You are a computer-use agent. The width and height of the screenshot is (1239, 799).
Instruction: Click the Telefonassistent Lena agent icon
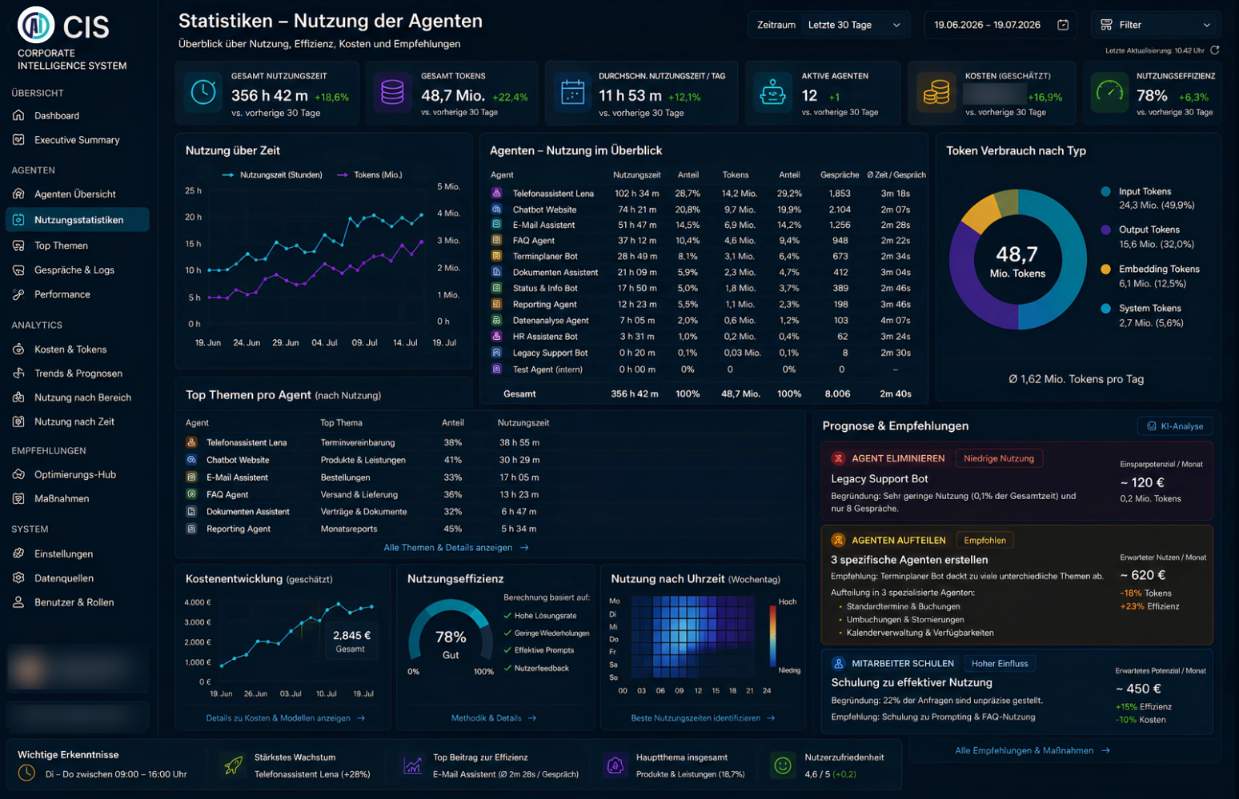(496, 194)
